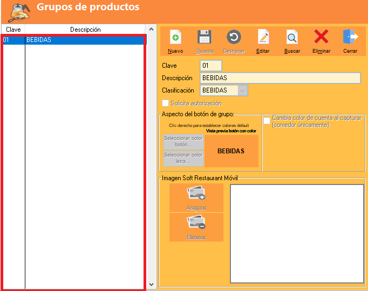Viewport: 368px width, 291px height.
Task: Click the Guardar floppy disk icon
Action: coord(205,38)
